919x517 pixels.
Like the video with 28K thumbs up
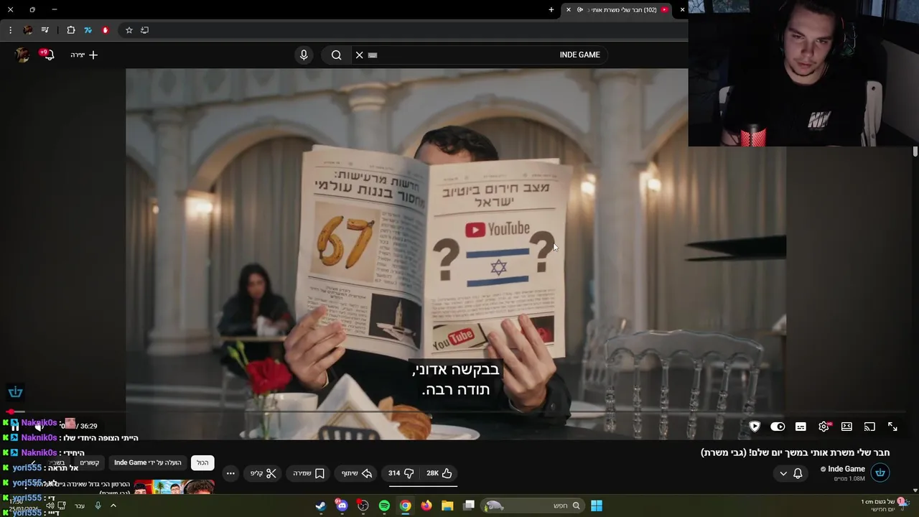[439, 473]
